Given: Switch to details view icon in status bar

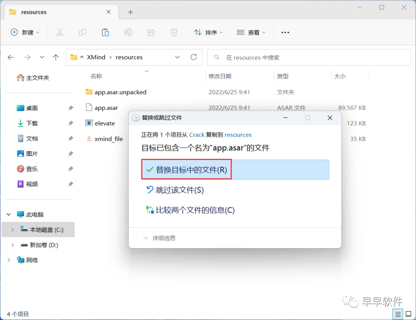Looking at the screenshot, I should pos(398,314).
